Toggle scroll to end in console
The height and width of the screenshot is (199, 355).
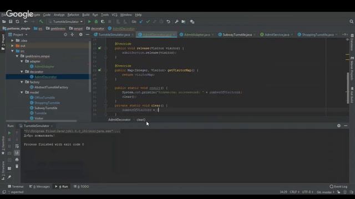[x=17, y=153]
